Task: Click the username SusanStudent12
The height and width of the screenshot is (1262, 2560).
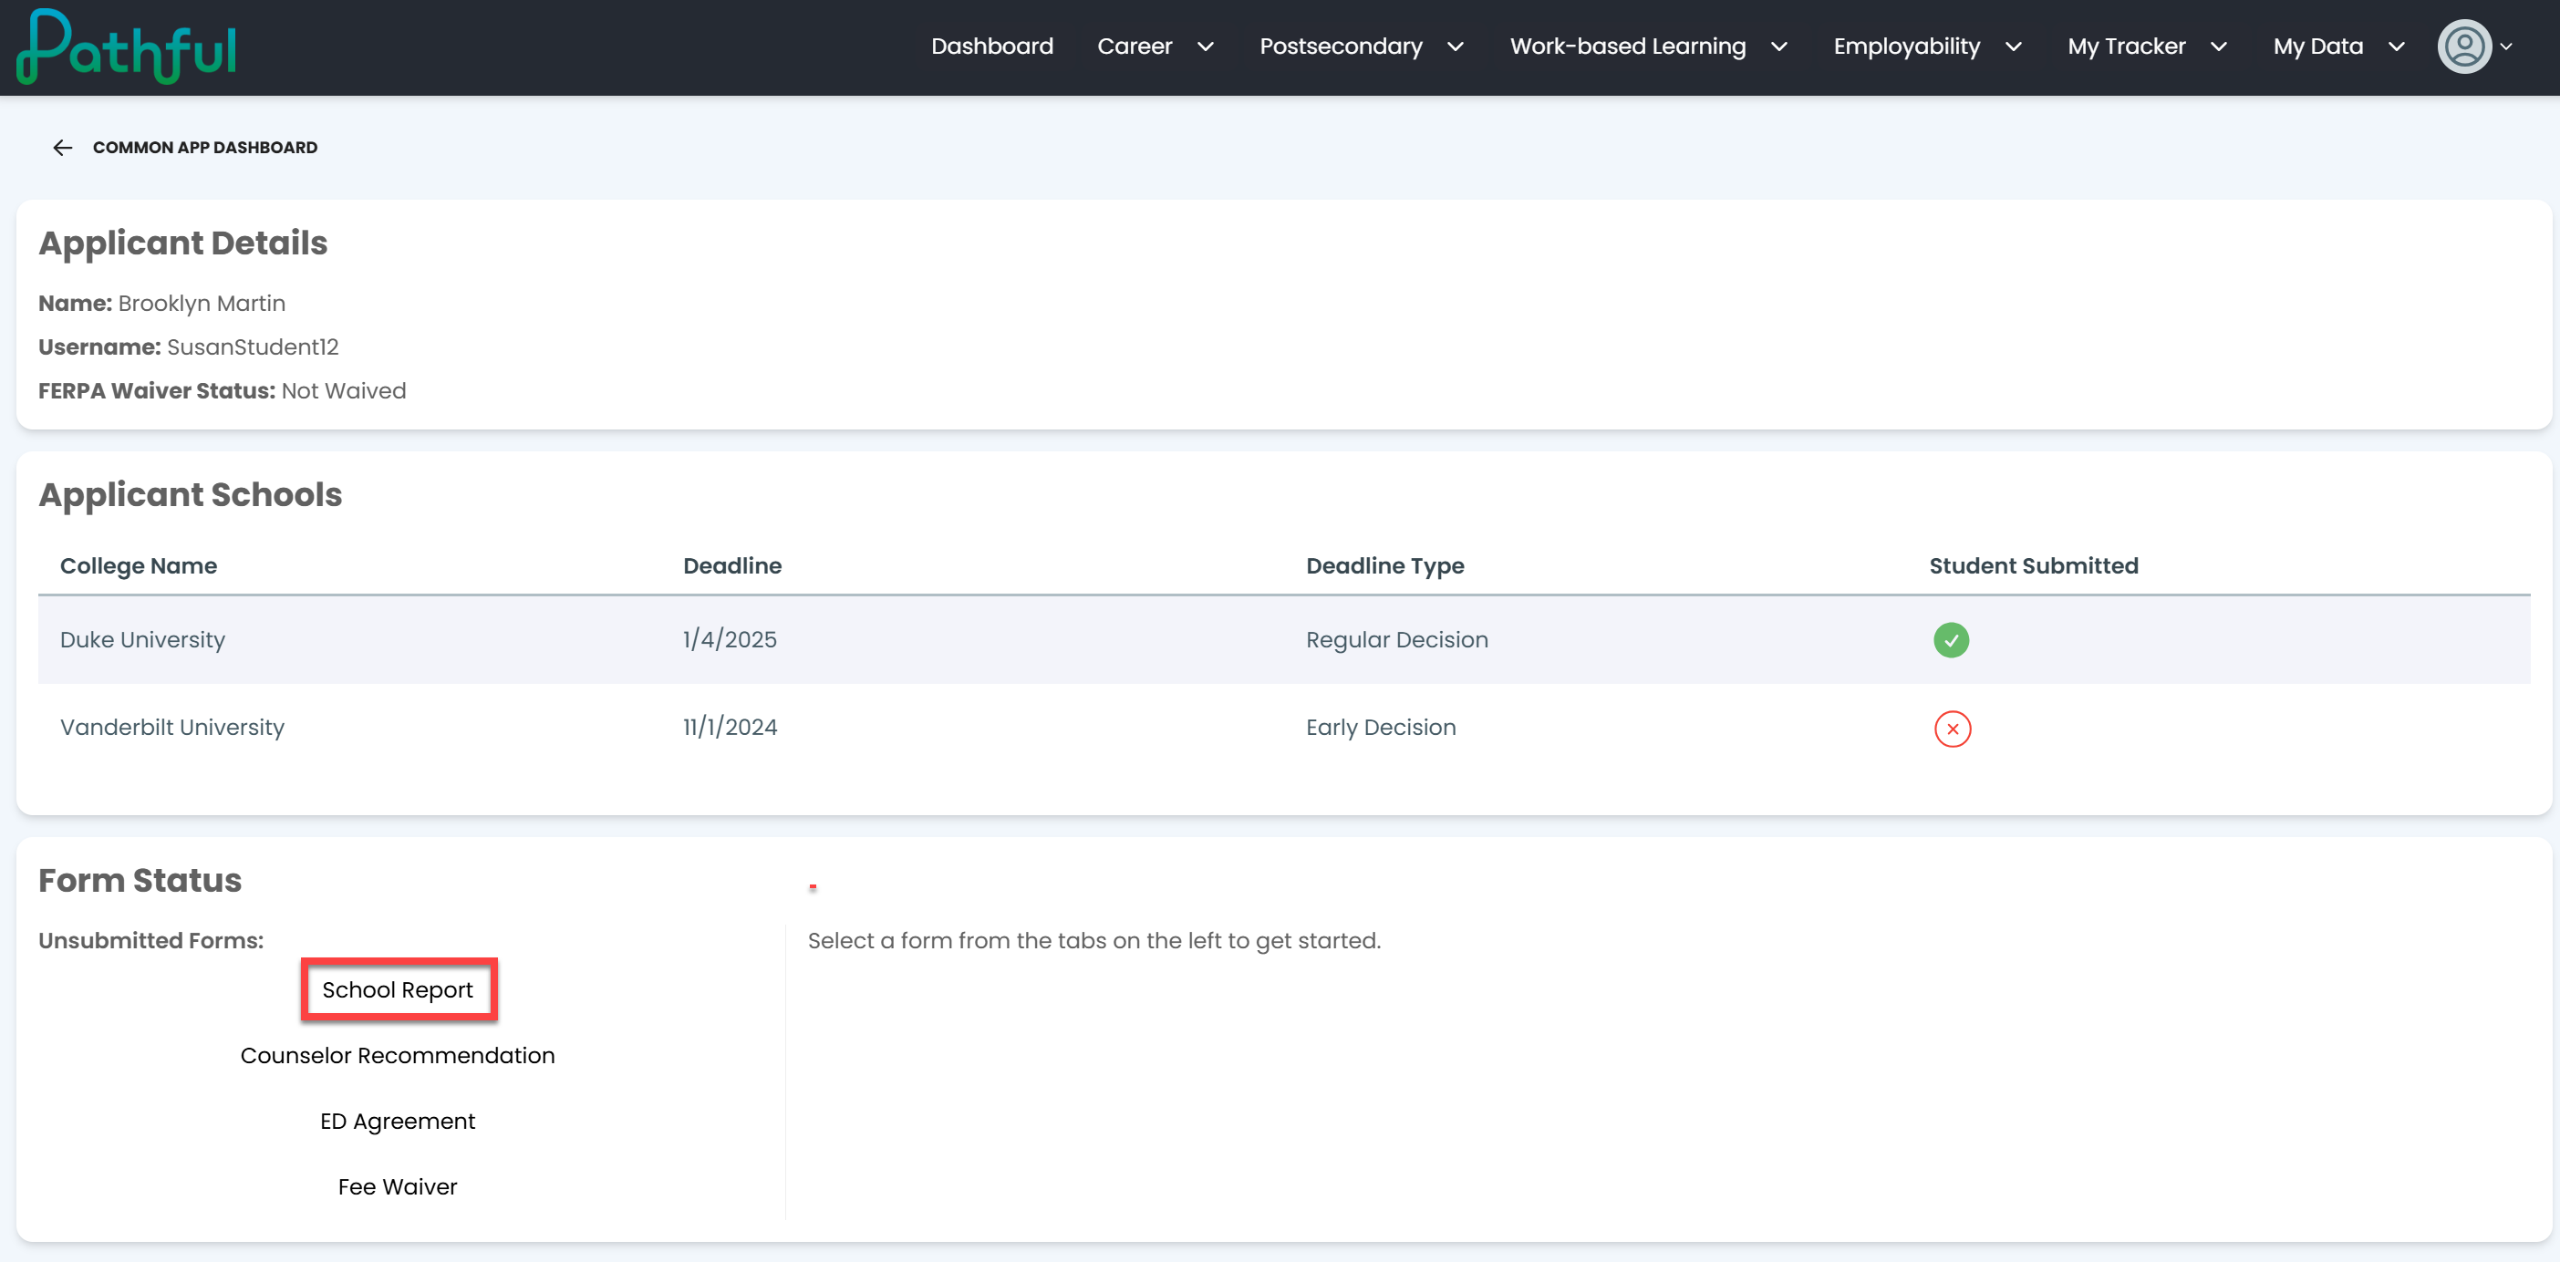Action: (253, 347)
